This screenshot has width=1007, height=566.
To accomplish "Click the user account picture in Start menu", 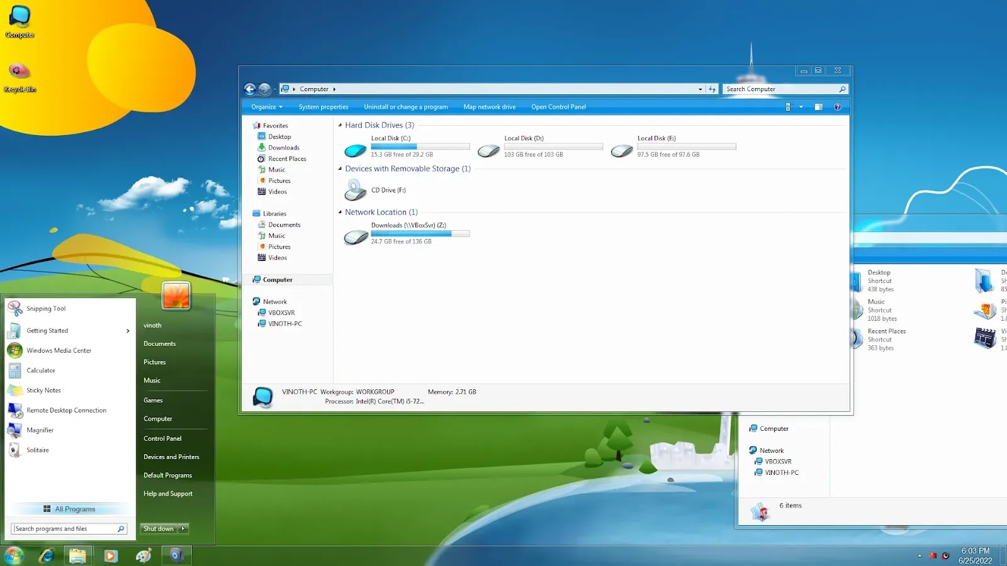I will tap(176, 295).
